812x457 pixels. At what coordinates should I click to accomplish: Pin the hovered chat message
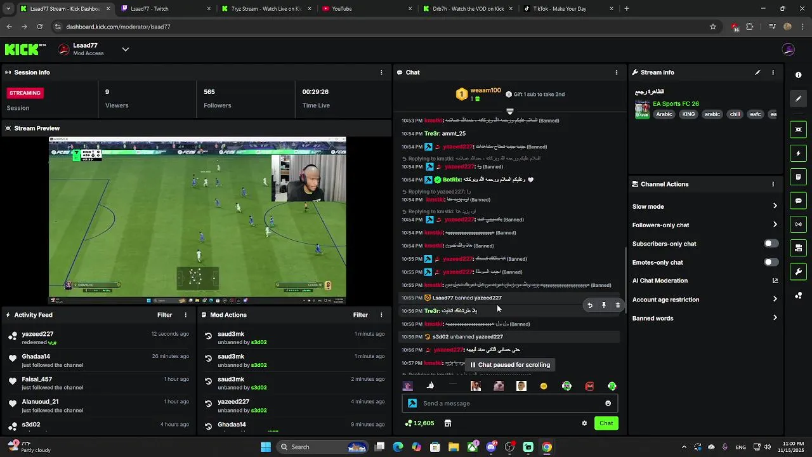pyautogui.click(x=604, y=305)
